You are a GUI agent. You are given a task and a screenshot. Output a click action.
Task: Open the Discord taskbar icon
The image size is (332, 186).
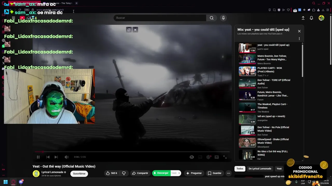click(x=21, y=182)
